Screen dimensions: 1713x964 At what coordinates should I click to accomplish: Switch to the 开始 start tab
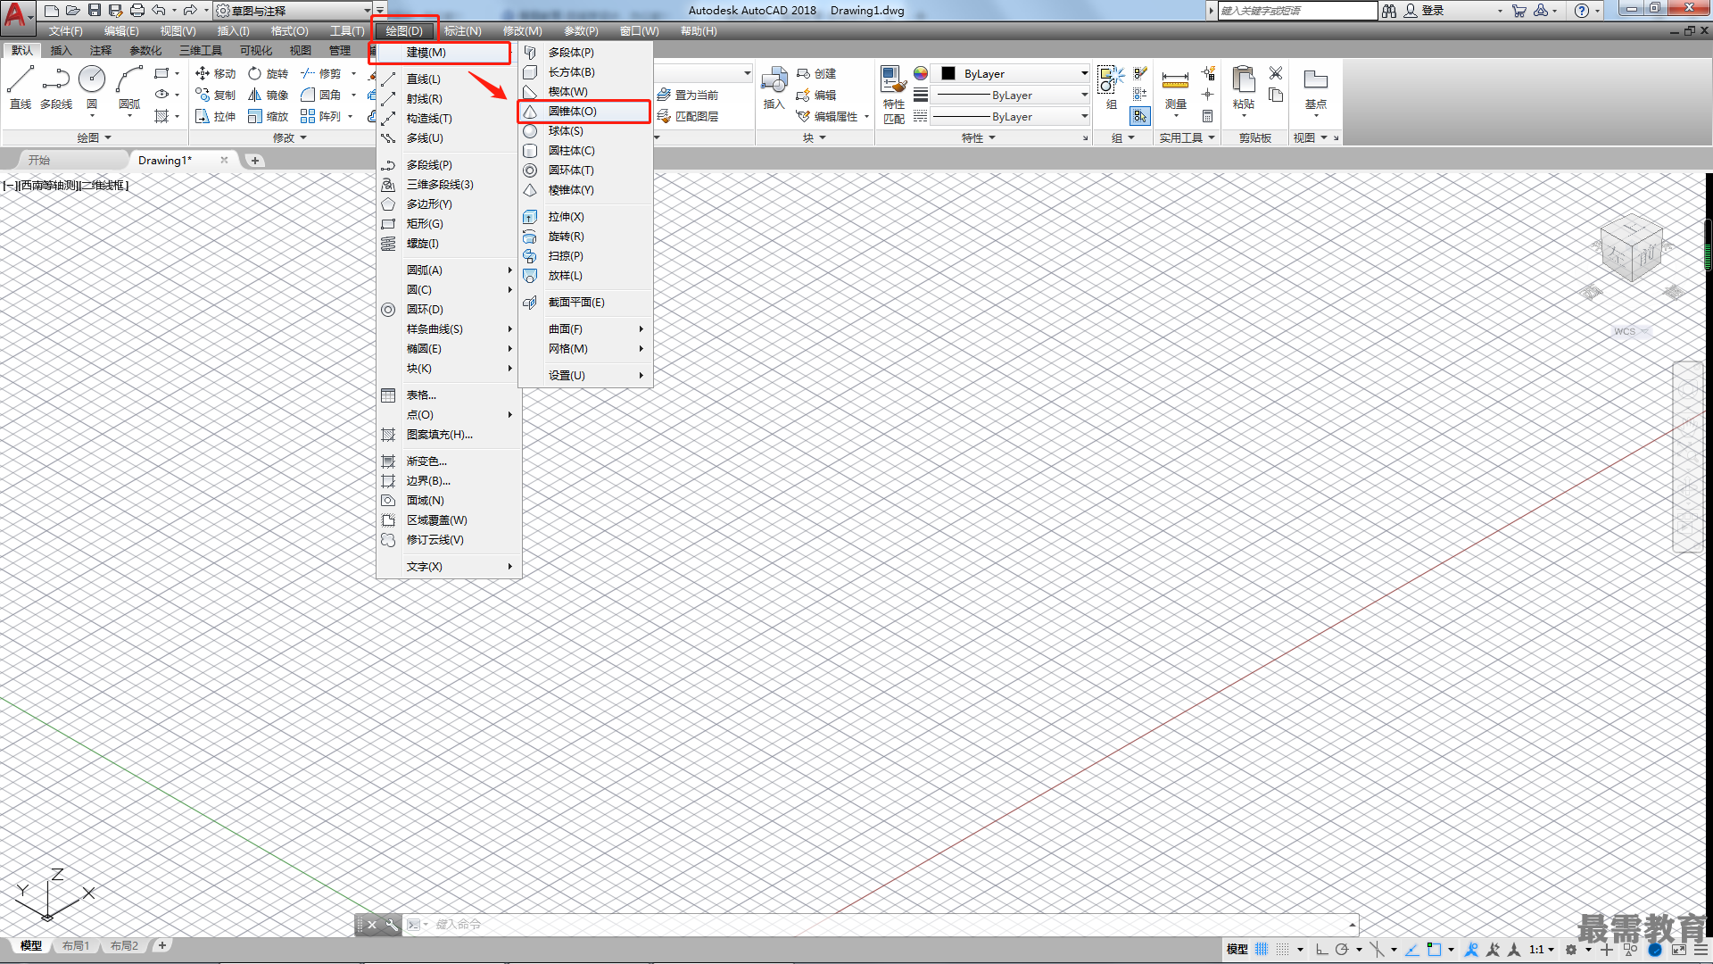(x=38, y=161)
